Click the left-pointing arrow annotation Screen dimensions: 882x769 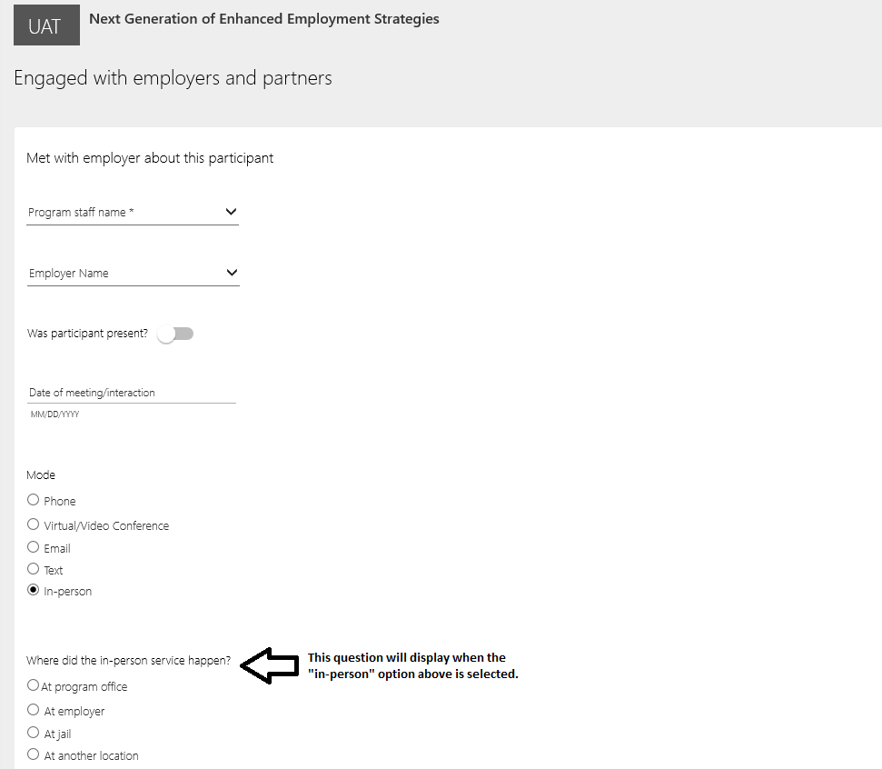tap(270, 665)
